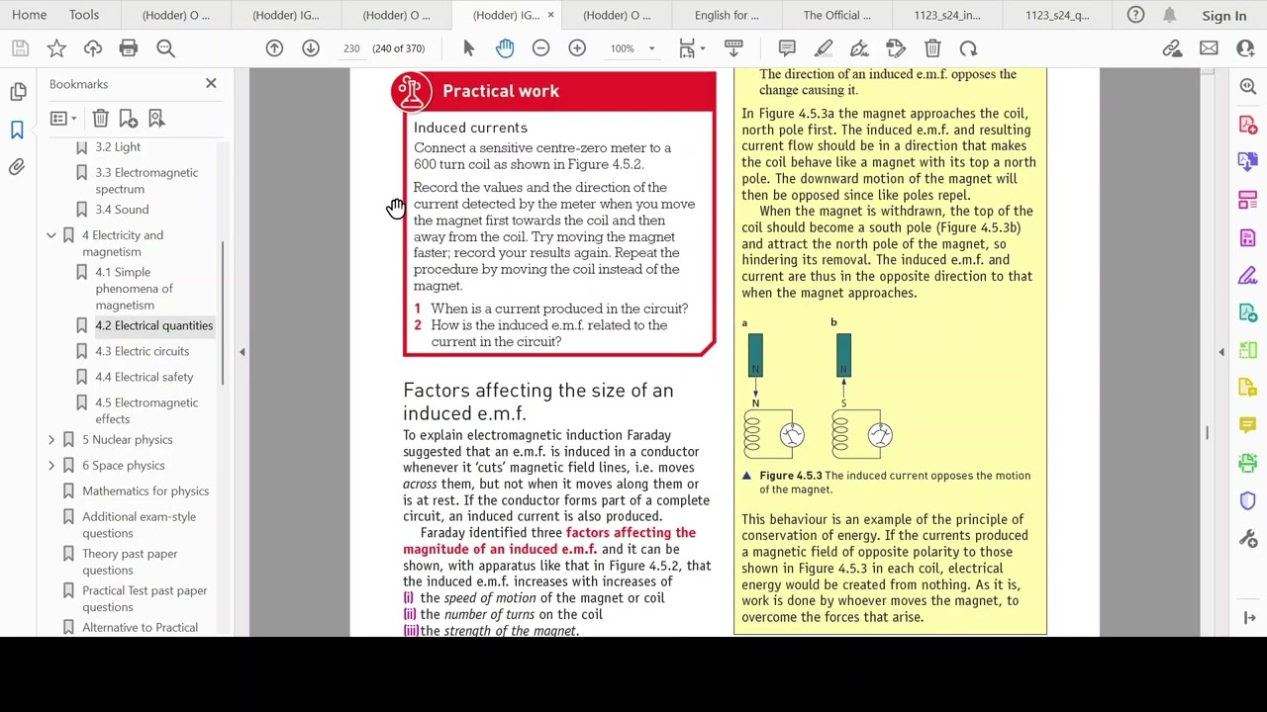Screen dimensions: 1267x712
Task: Toggle the bookmarks panel icon
Action: (x=18, y=130)
